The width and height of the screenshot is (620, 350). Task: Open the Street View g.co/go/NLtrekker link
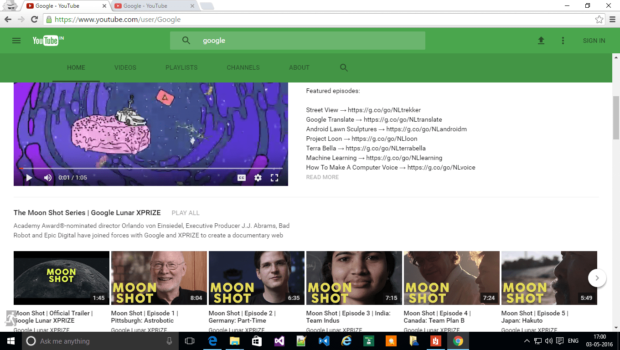point(384,110)
